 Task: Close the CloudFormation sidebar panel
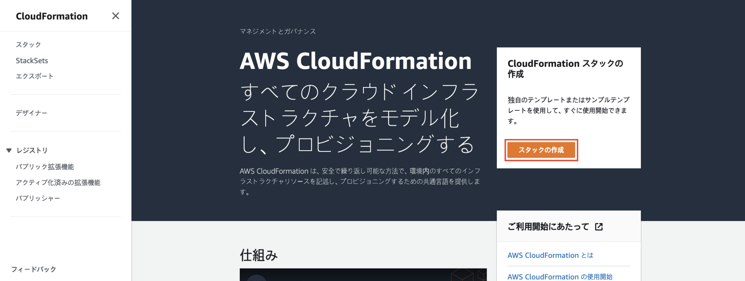116,16
